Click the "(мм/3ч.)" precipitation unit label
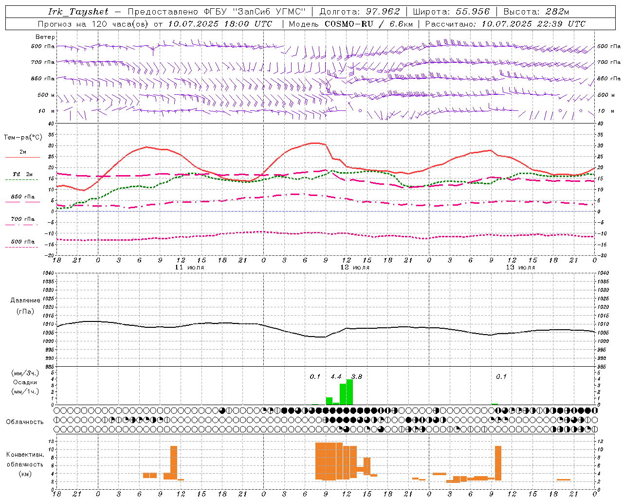Image resolution: width=623 pixels, height=498 pixels. (25, 373)
